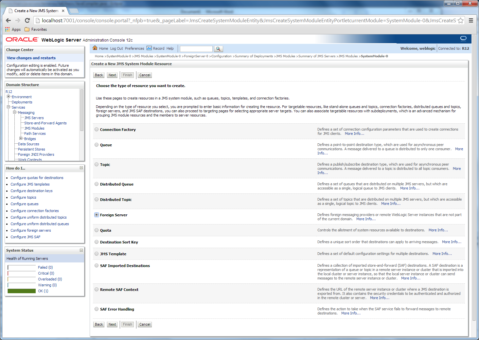Viewport: 479px width, 340px height.
Task: Open the Help toolbar item
Action: (x=170, y=48)
